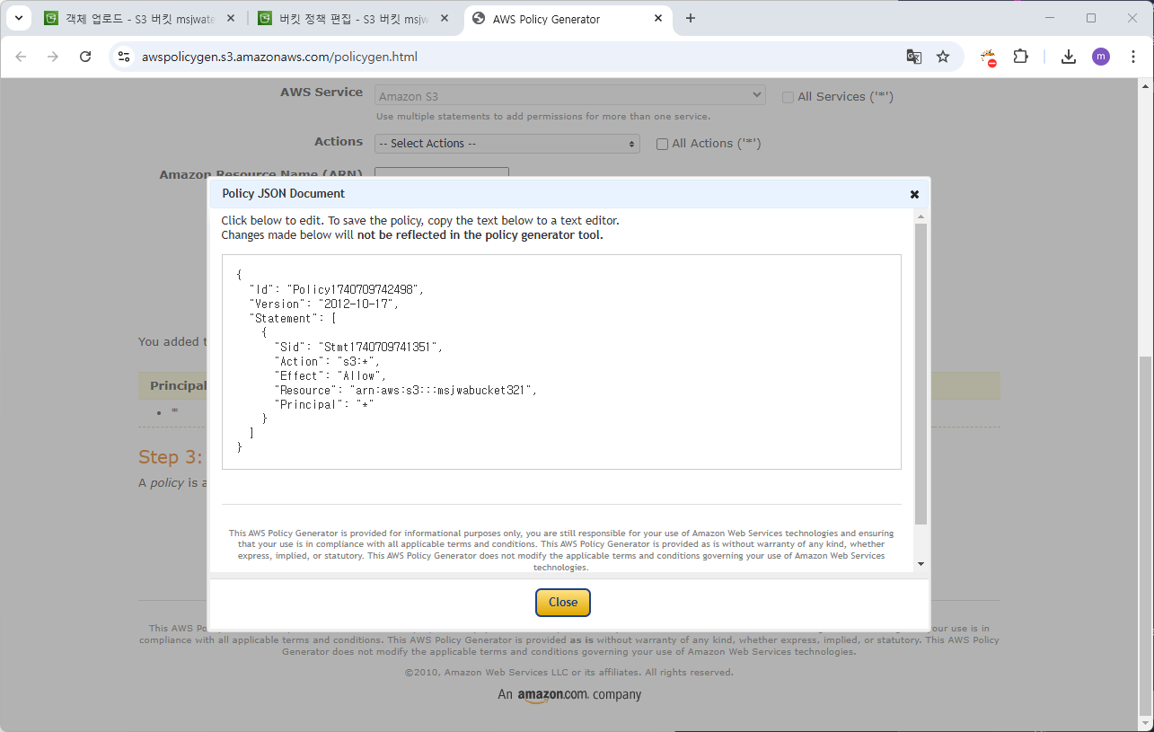Click the arn:aws:s3:::msjwabucket321 Resource value

click(x=440, y=390)
